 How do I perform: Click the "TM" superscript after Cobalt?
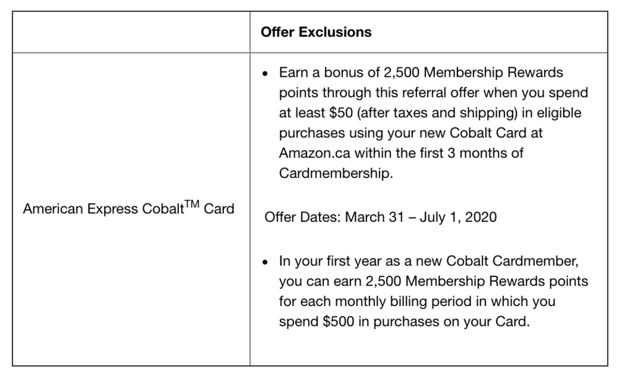[193, 203]
